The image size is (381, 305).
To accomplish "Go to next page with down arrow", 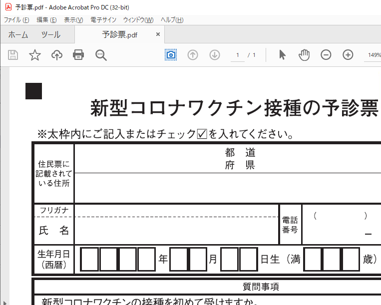I will click(215, 55).
